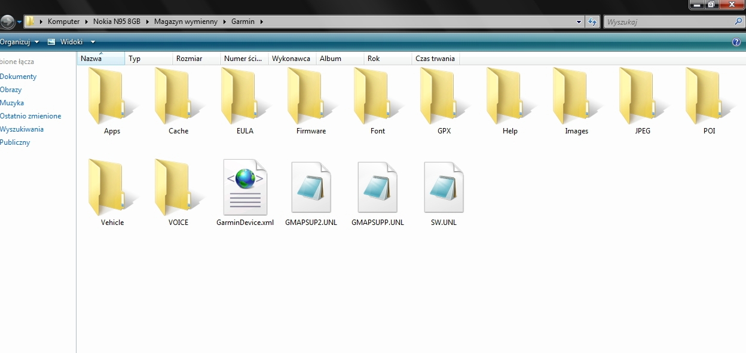Open Ostatnio zmienione link
Viewport: 746px width, 353px height.
30,116
